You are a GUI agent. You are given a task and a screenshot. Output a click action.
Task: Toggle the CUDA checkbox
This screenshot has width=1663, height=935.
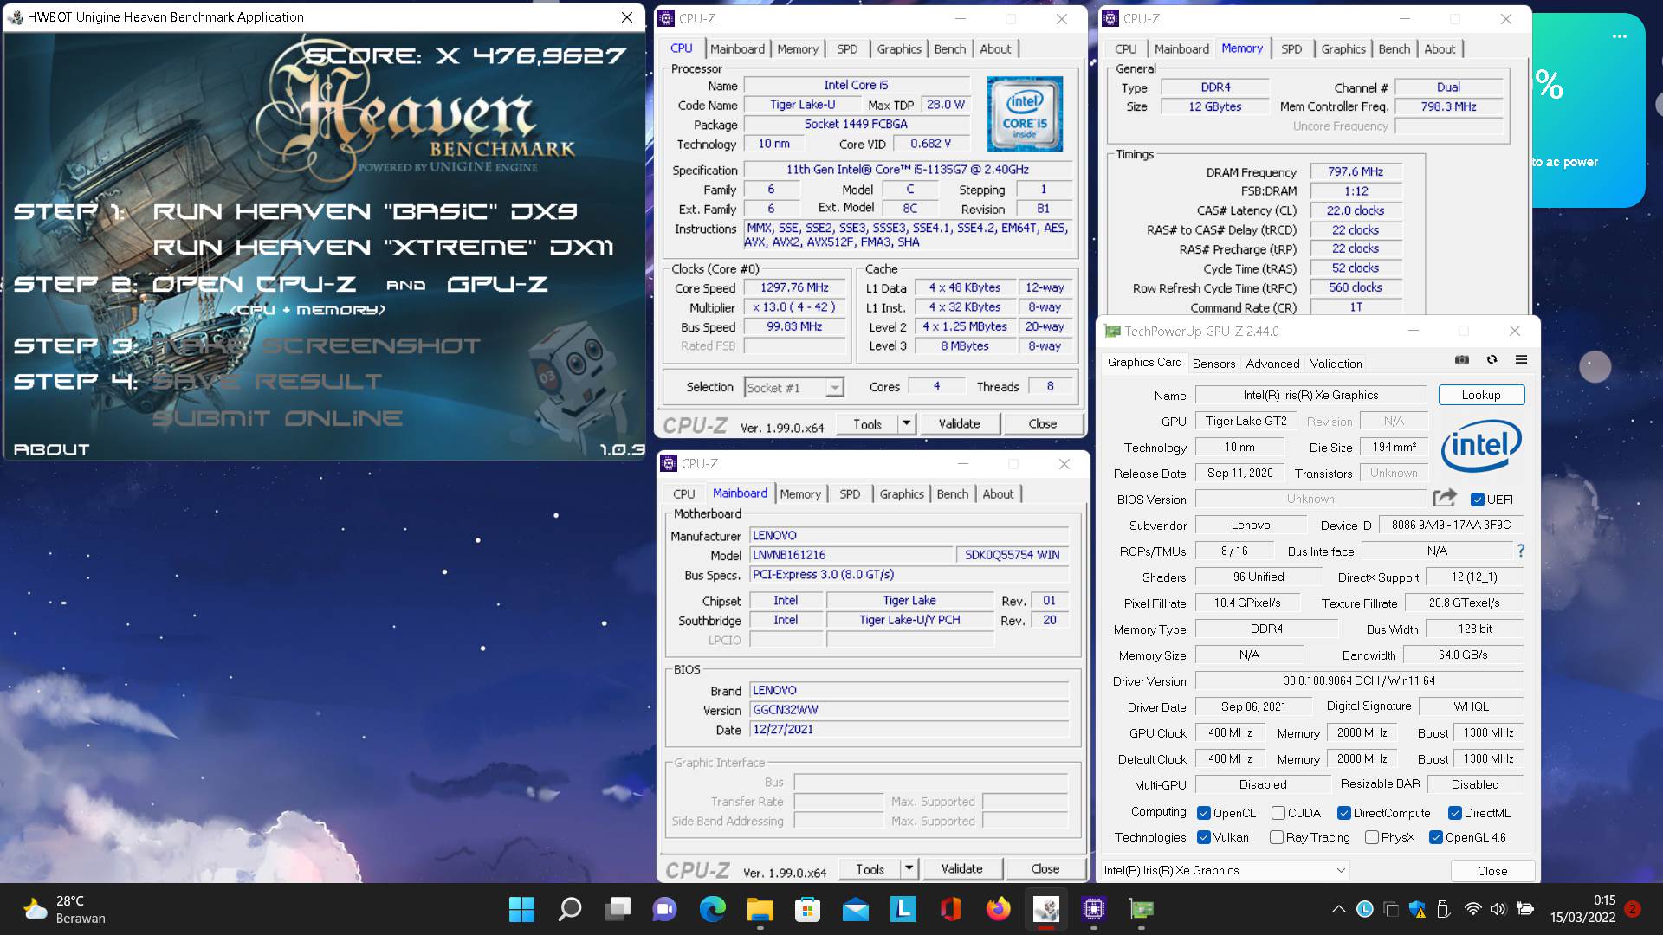1278,813
